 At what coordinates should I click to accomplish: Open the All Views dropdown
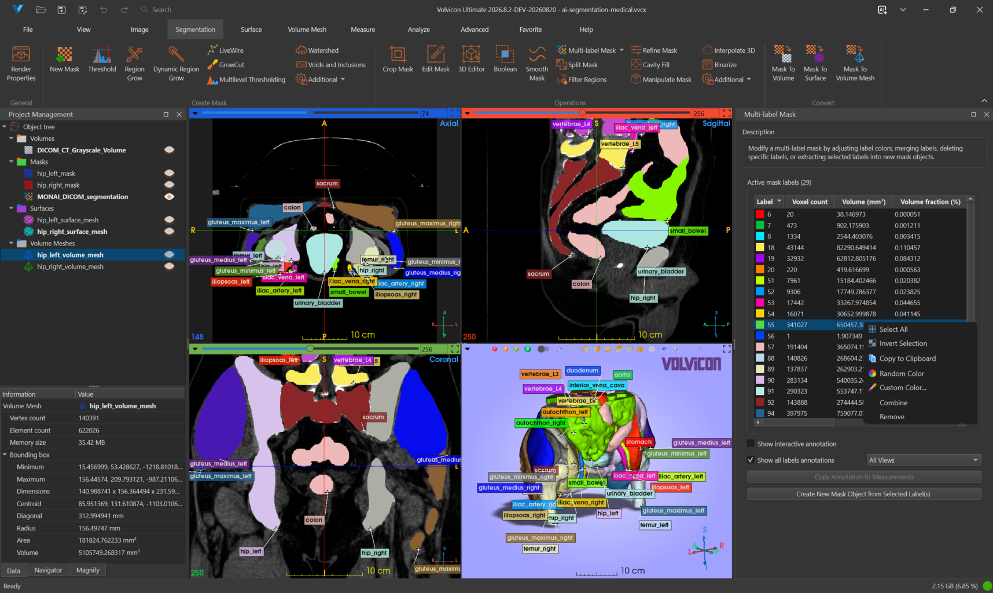(x=924, y=460)
